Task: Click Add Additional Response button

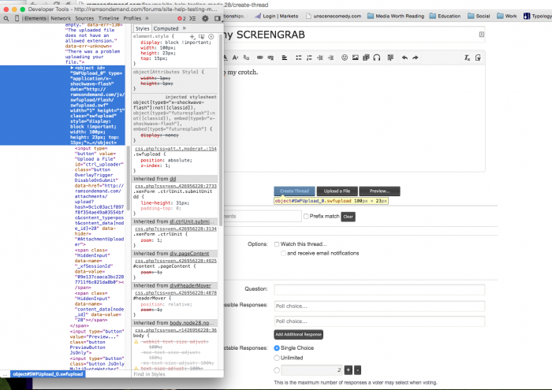Action: [299, 334]
